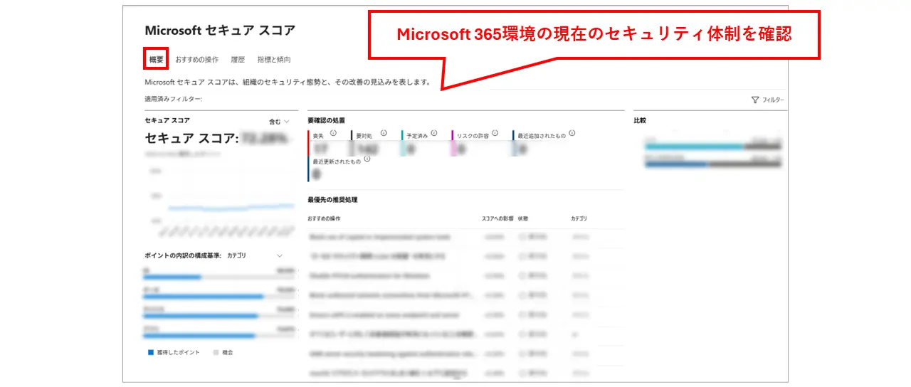Screen dimensions: 911x387
Task: Sort by スコアへの影響 column header
Action: [x=497, y=218]
